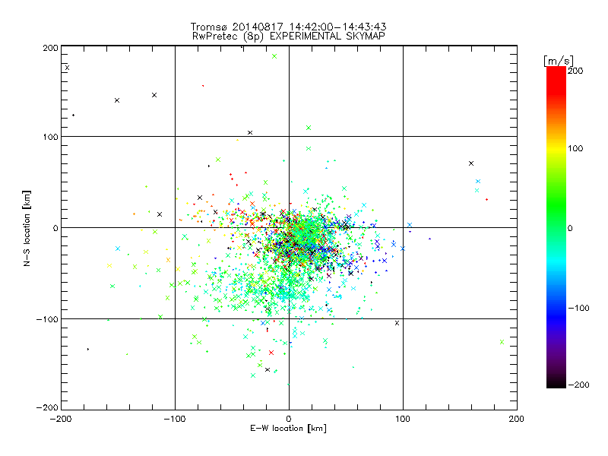This screenshot has width=608, height=456.
Task: Click the isolated black X marker near E-W 160, N-S 70
Action: [471, 163]
